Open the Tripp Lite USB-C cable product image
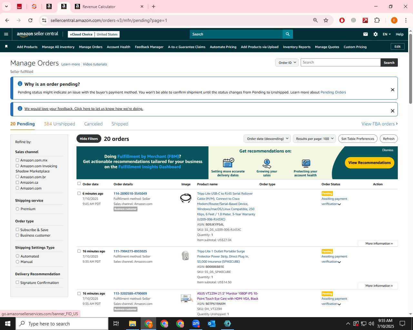The height and width of the screenshot is (330, 413). pos(186,198)
